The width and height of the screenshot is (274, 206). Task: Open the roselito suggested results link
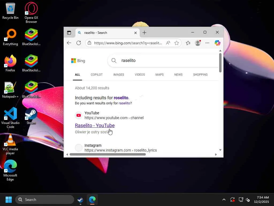pyautogui.click(x=121, y=98)
